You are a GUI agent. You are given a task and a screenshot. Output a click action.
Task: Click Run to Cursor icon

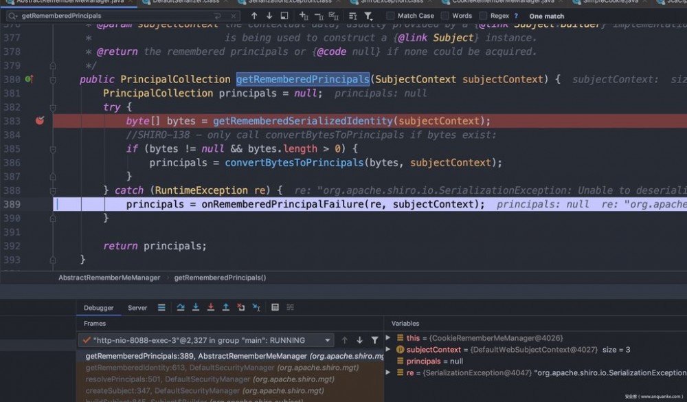coord(256,307)
